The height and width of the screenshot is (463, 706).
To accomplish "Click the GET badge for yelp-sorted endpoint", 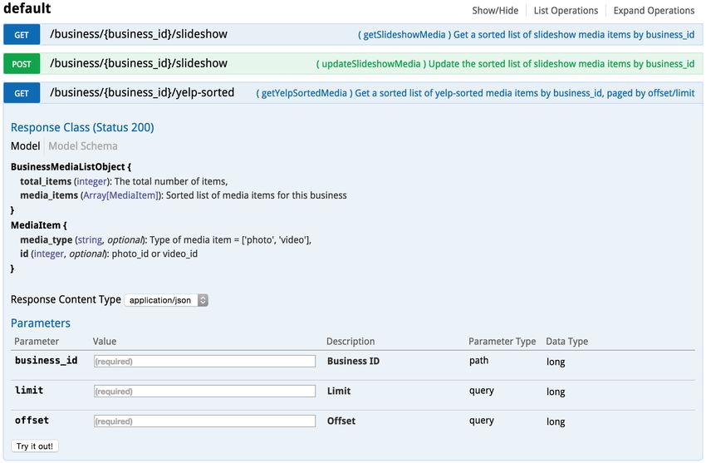I will pos(22,93).
